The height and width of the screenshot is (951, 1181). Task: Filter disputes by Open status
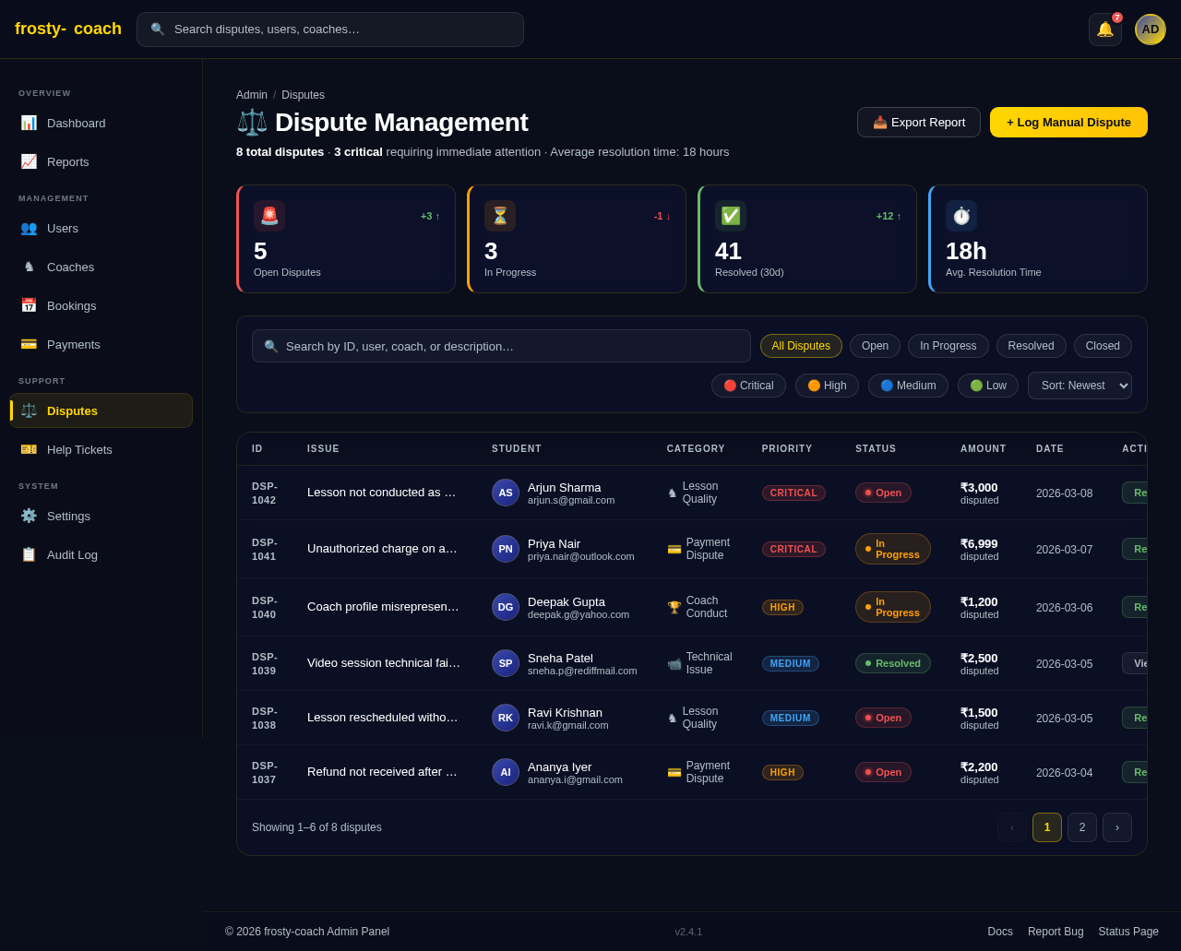pos(875,346)
